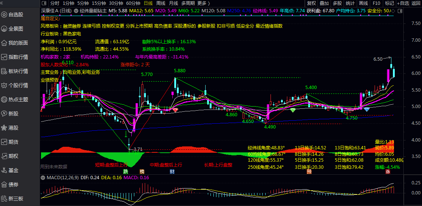This screenshot has width=422, height=206.
Task: Click the panel toggle icon at chart top-right
Action: click(400, 11)
